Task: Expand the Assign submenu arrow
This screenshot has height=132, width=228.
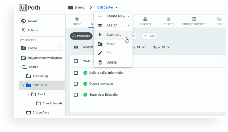Action: [128, 25]
